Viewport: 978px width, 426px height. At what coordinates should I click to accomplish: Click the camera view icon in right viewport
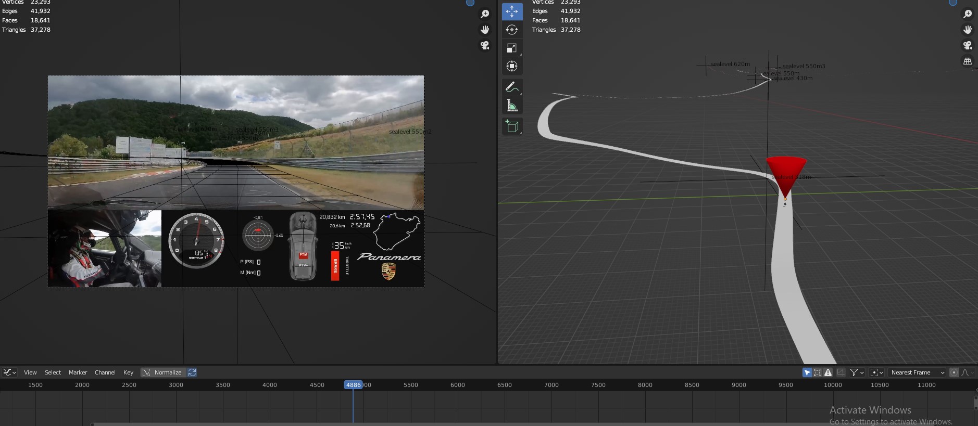pos(968,45)
